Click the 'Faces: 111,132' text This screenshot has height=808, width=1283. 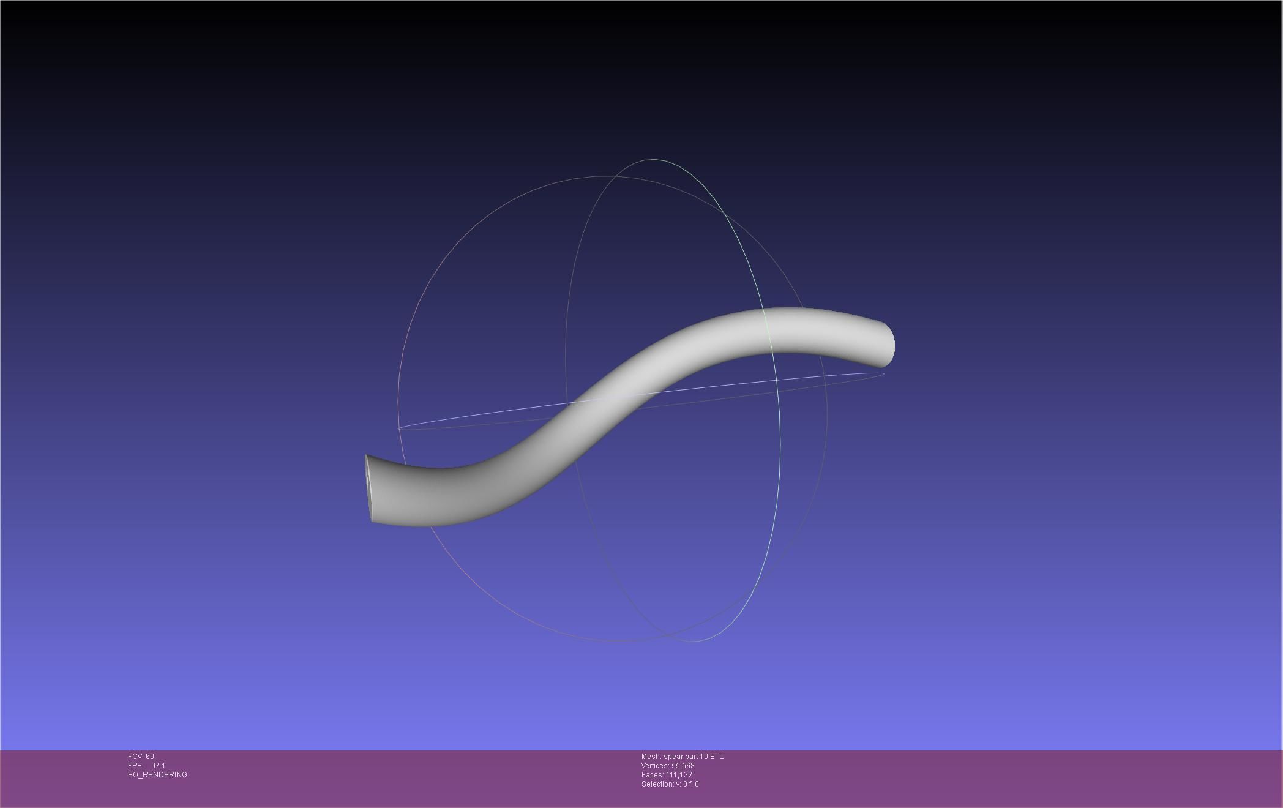click(667, 775)
